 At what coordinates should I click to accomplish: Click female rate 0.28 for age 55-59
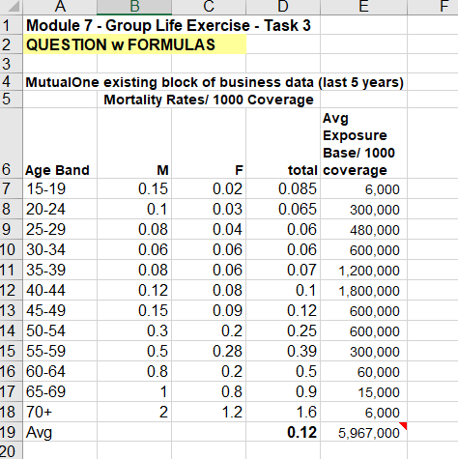pos(209,351)
